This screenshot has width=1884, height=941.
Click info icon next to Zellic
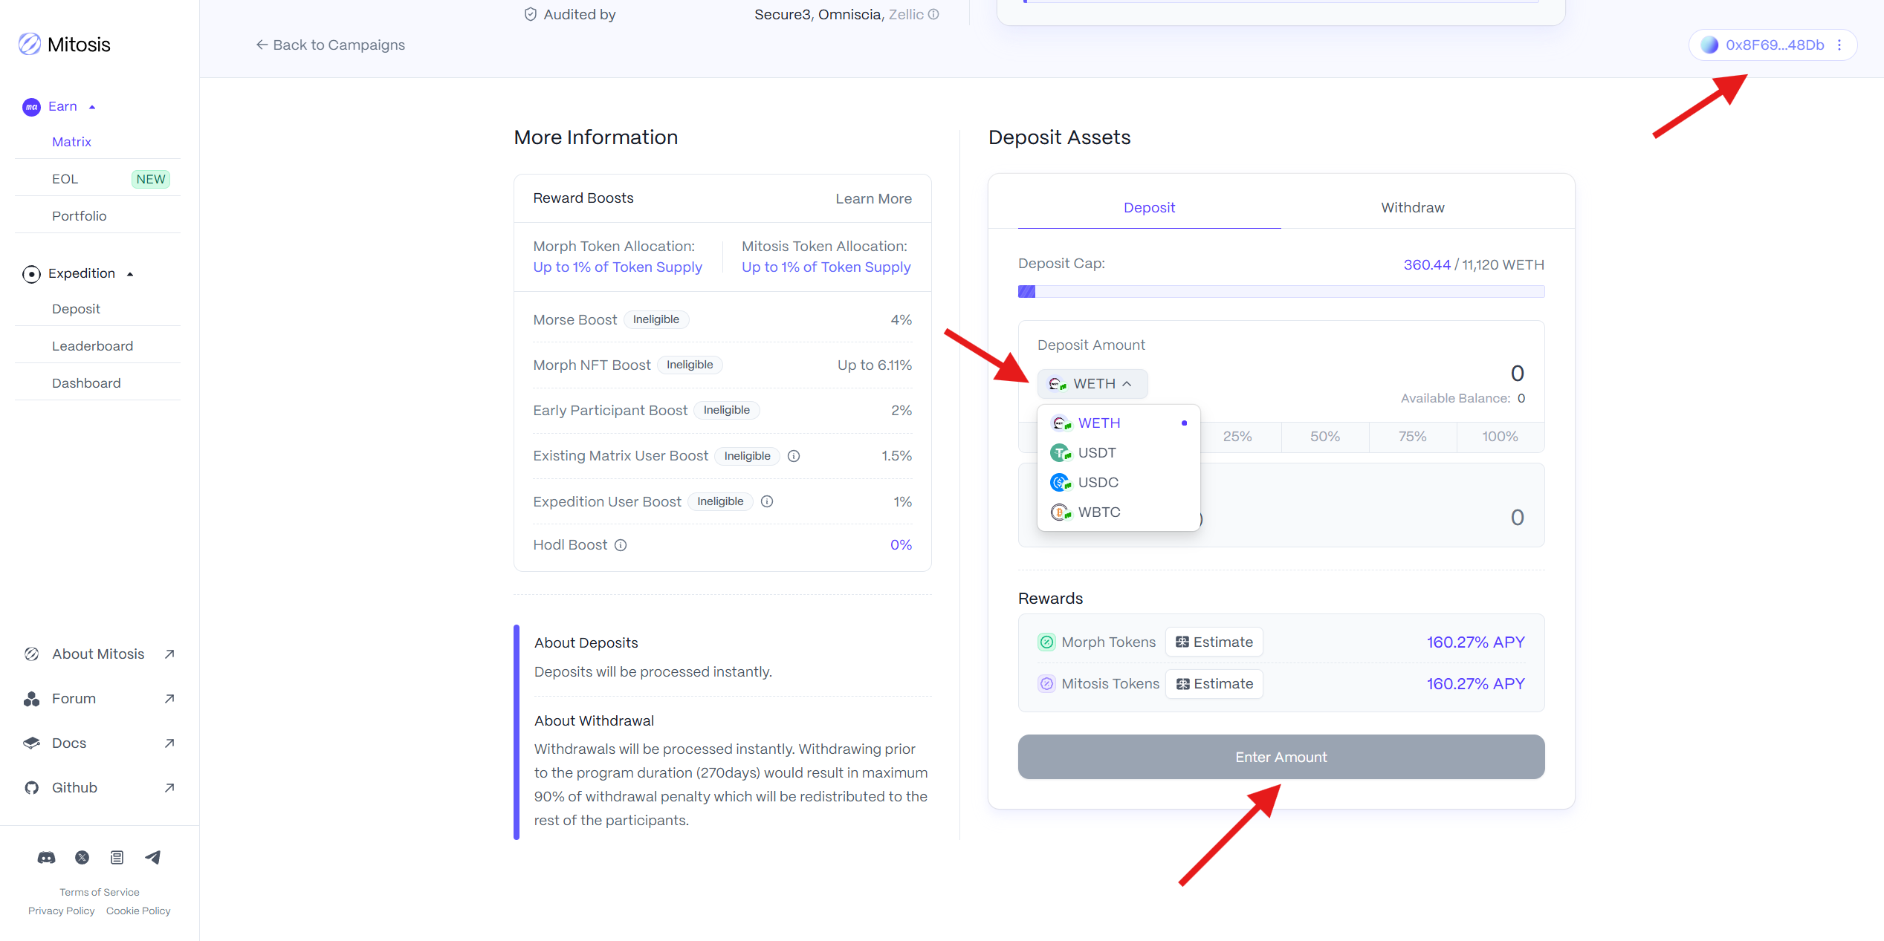933,14
